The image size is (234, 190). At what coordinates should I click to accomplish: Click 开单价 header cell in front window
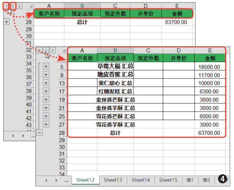pyautogui.click(x=179, y=58)
